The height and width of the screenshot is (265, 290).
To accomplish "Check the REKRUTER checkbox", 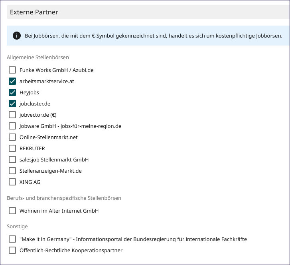I will [x=12, y=148].
